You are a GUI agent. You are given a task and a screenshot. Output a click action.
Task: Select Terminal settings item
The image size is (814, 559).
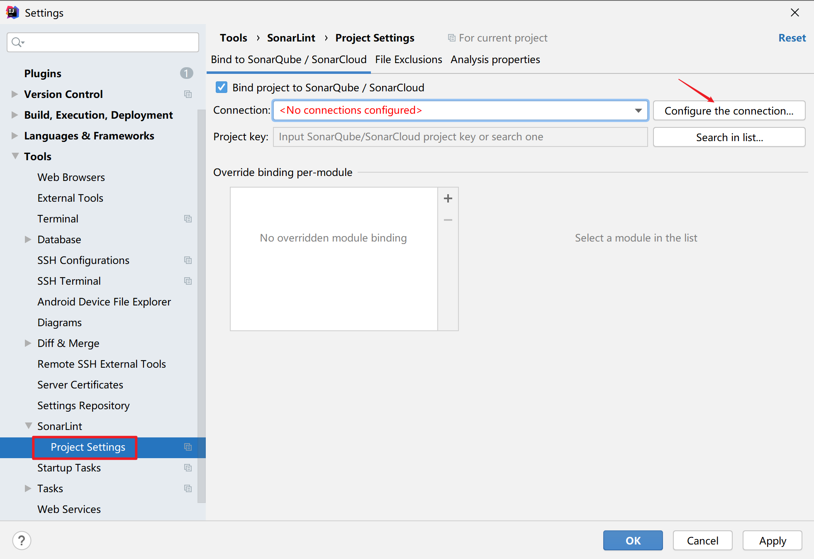point(58,219)
